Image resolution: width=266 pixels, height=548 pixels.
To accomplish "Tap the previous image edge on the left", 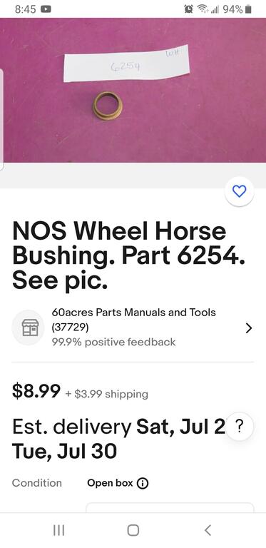I will (1, 119).
